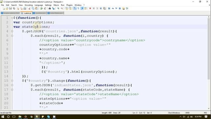Toggle word wrap in the toolbar

(x=75, y=9)
